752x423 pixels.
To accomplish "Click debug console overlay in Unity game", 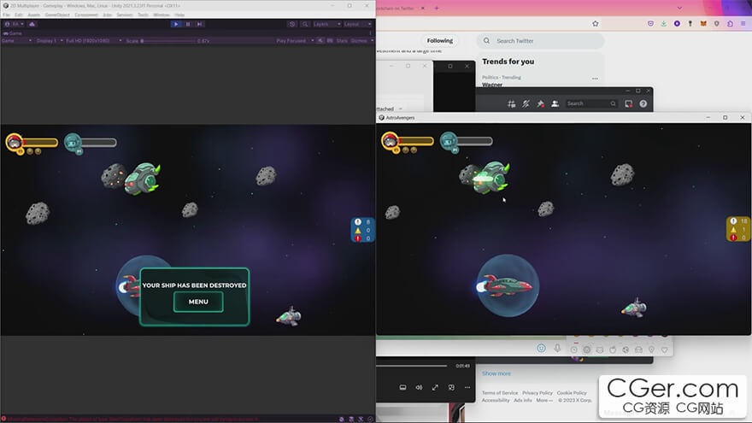I will tap(363, 230).
